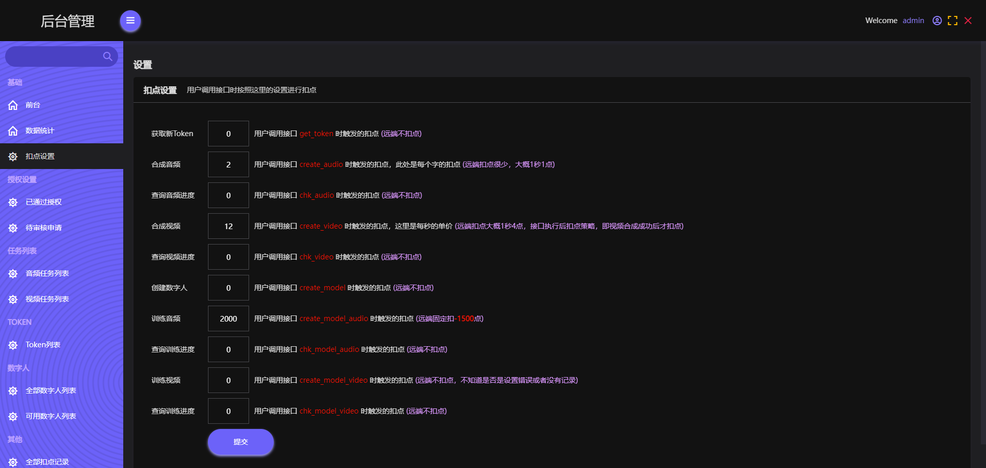Viewport: 986px width, 468px height.
Task: Click the 训练音频 input showing 2000
Action: coord(229,319)
